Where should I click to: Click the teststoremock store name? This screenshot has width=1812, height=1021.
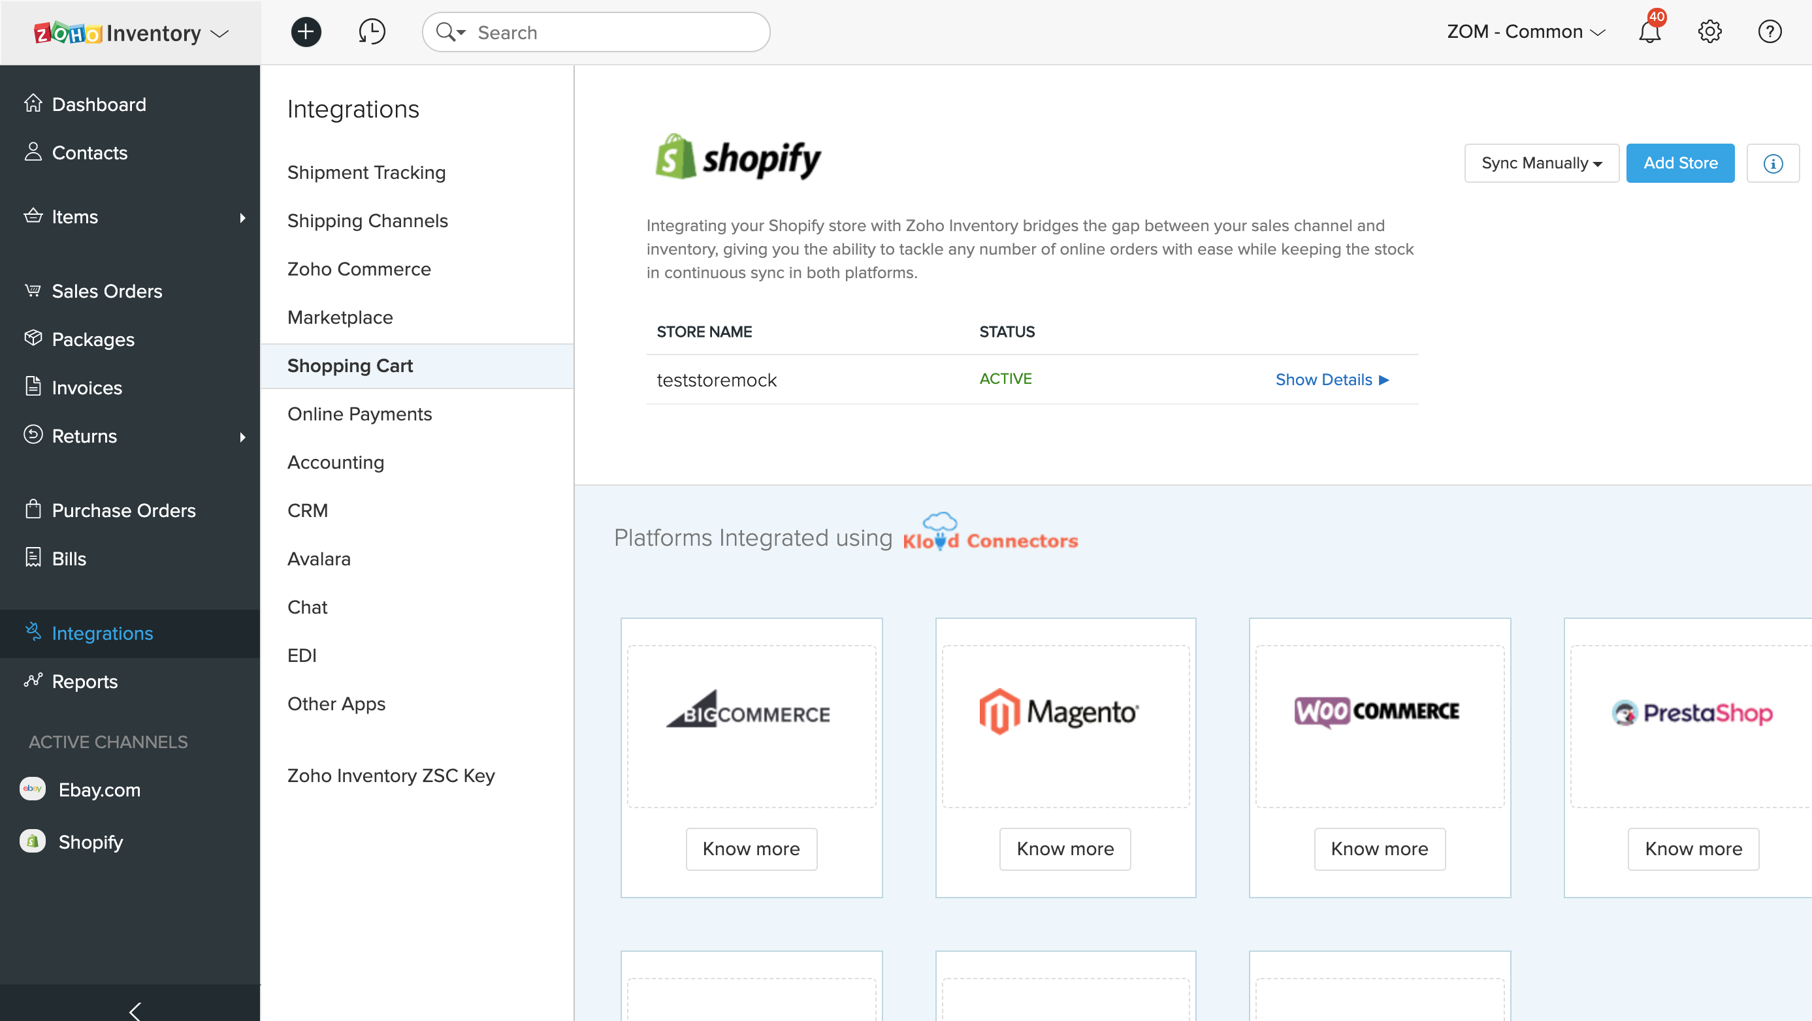pos(716,380)
